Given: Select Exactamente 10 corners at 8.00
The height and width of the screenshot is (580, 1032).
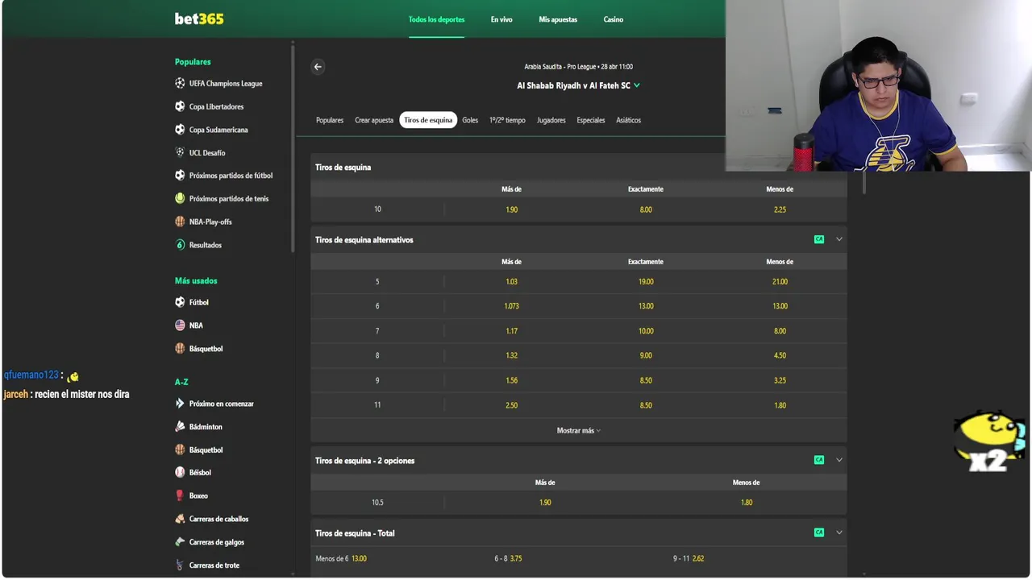Looking at the screenshot, I should pyautogui.click(x=646, y=209).
